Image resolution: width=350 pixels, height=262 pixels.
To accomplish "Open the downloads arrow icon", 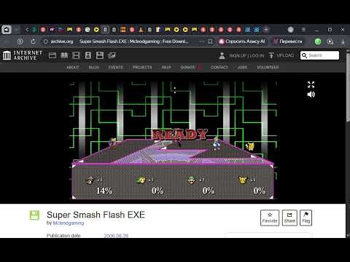I will 343,41.
